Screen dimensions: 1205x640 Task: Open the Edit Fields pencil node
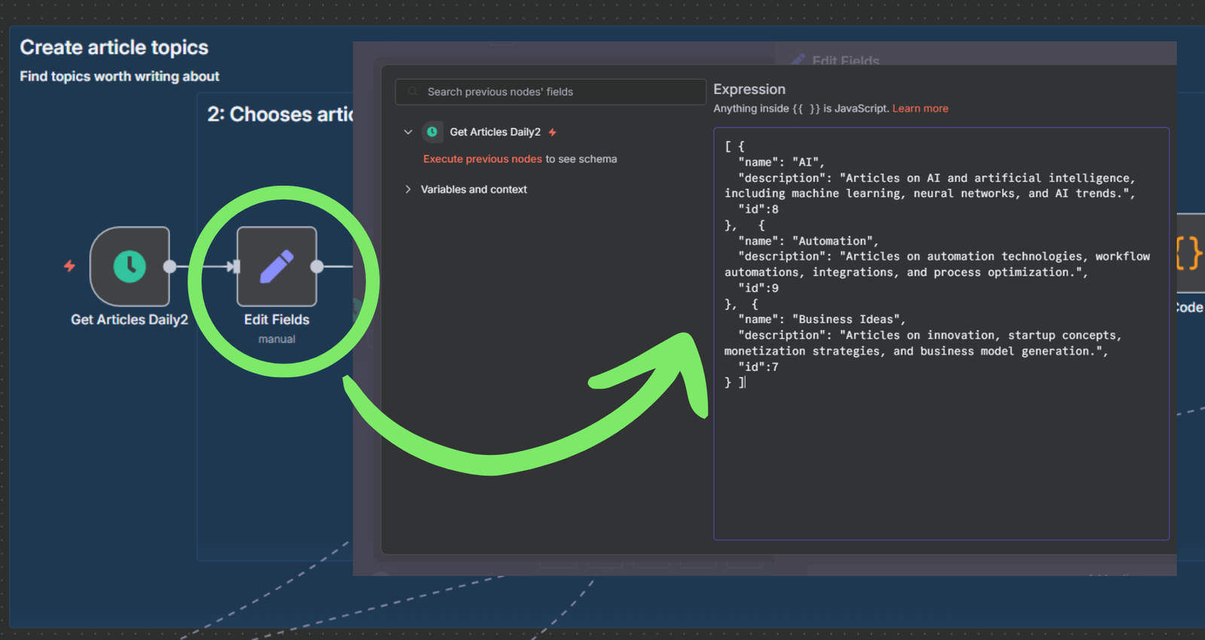click(x=276, y=267)
